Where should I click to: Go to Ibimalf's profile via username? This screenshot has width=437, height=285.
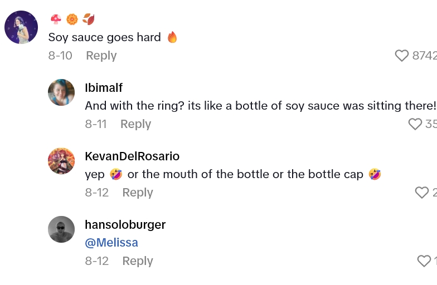coord(104,88)
